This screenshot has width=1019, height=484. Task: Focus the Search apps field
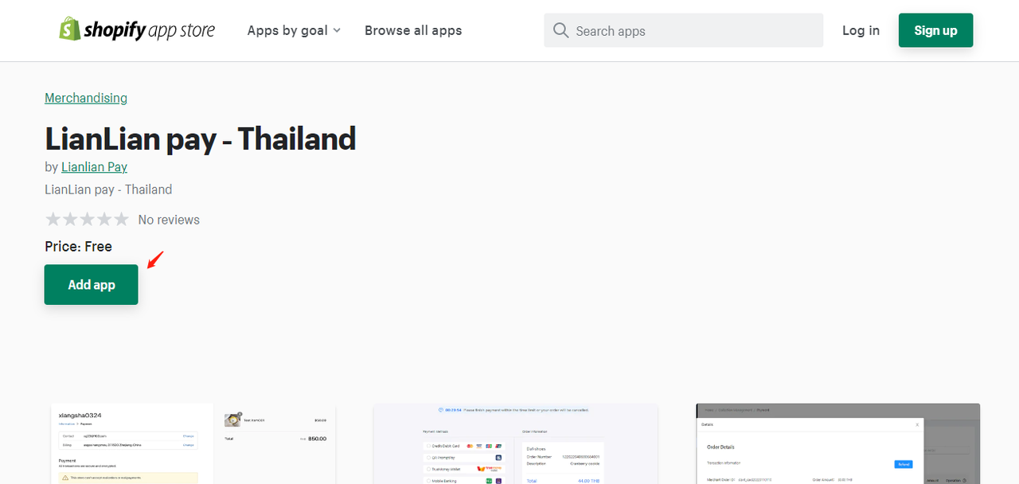[x=683, y=30]
